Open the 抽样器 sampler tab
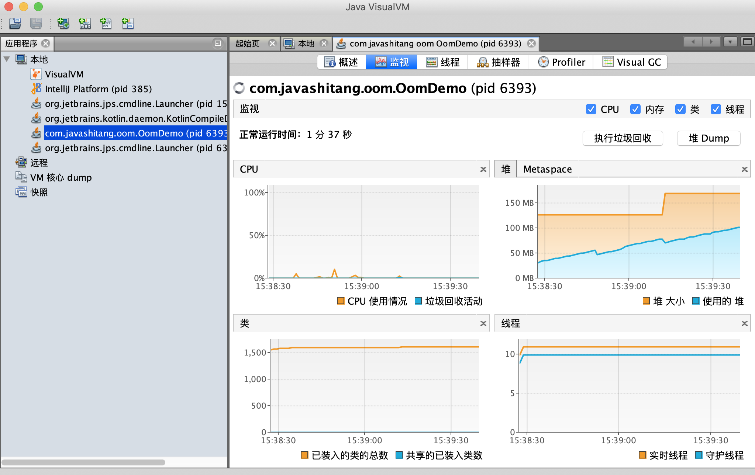The height and width of the screenshot is (475, 755). [498, 62]
